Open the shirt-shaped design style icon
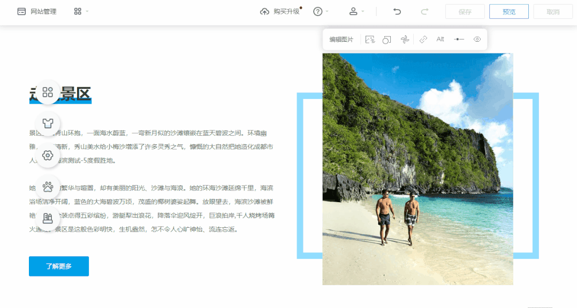577x308 pixels. (48, 123)
